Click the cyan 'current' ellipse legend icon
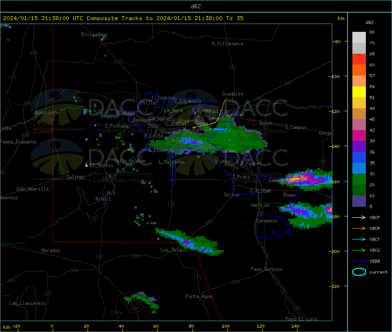The height and width of the screenshot is (332, 392). pyautogui.click(x=359, y=272)
